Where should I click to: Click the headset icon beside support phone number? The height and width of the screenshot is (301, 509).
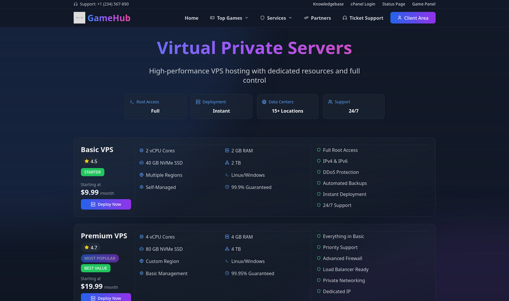tap(76, 4)
